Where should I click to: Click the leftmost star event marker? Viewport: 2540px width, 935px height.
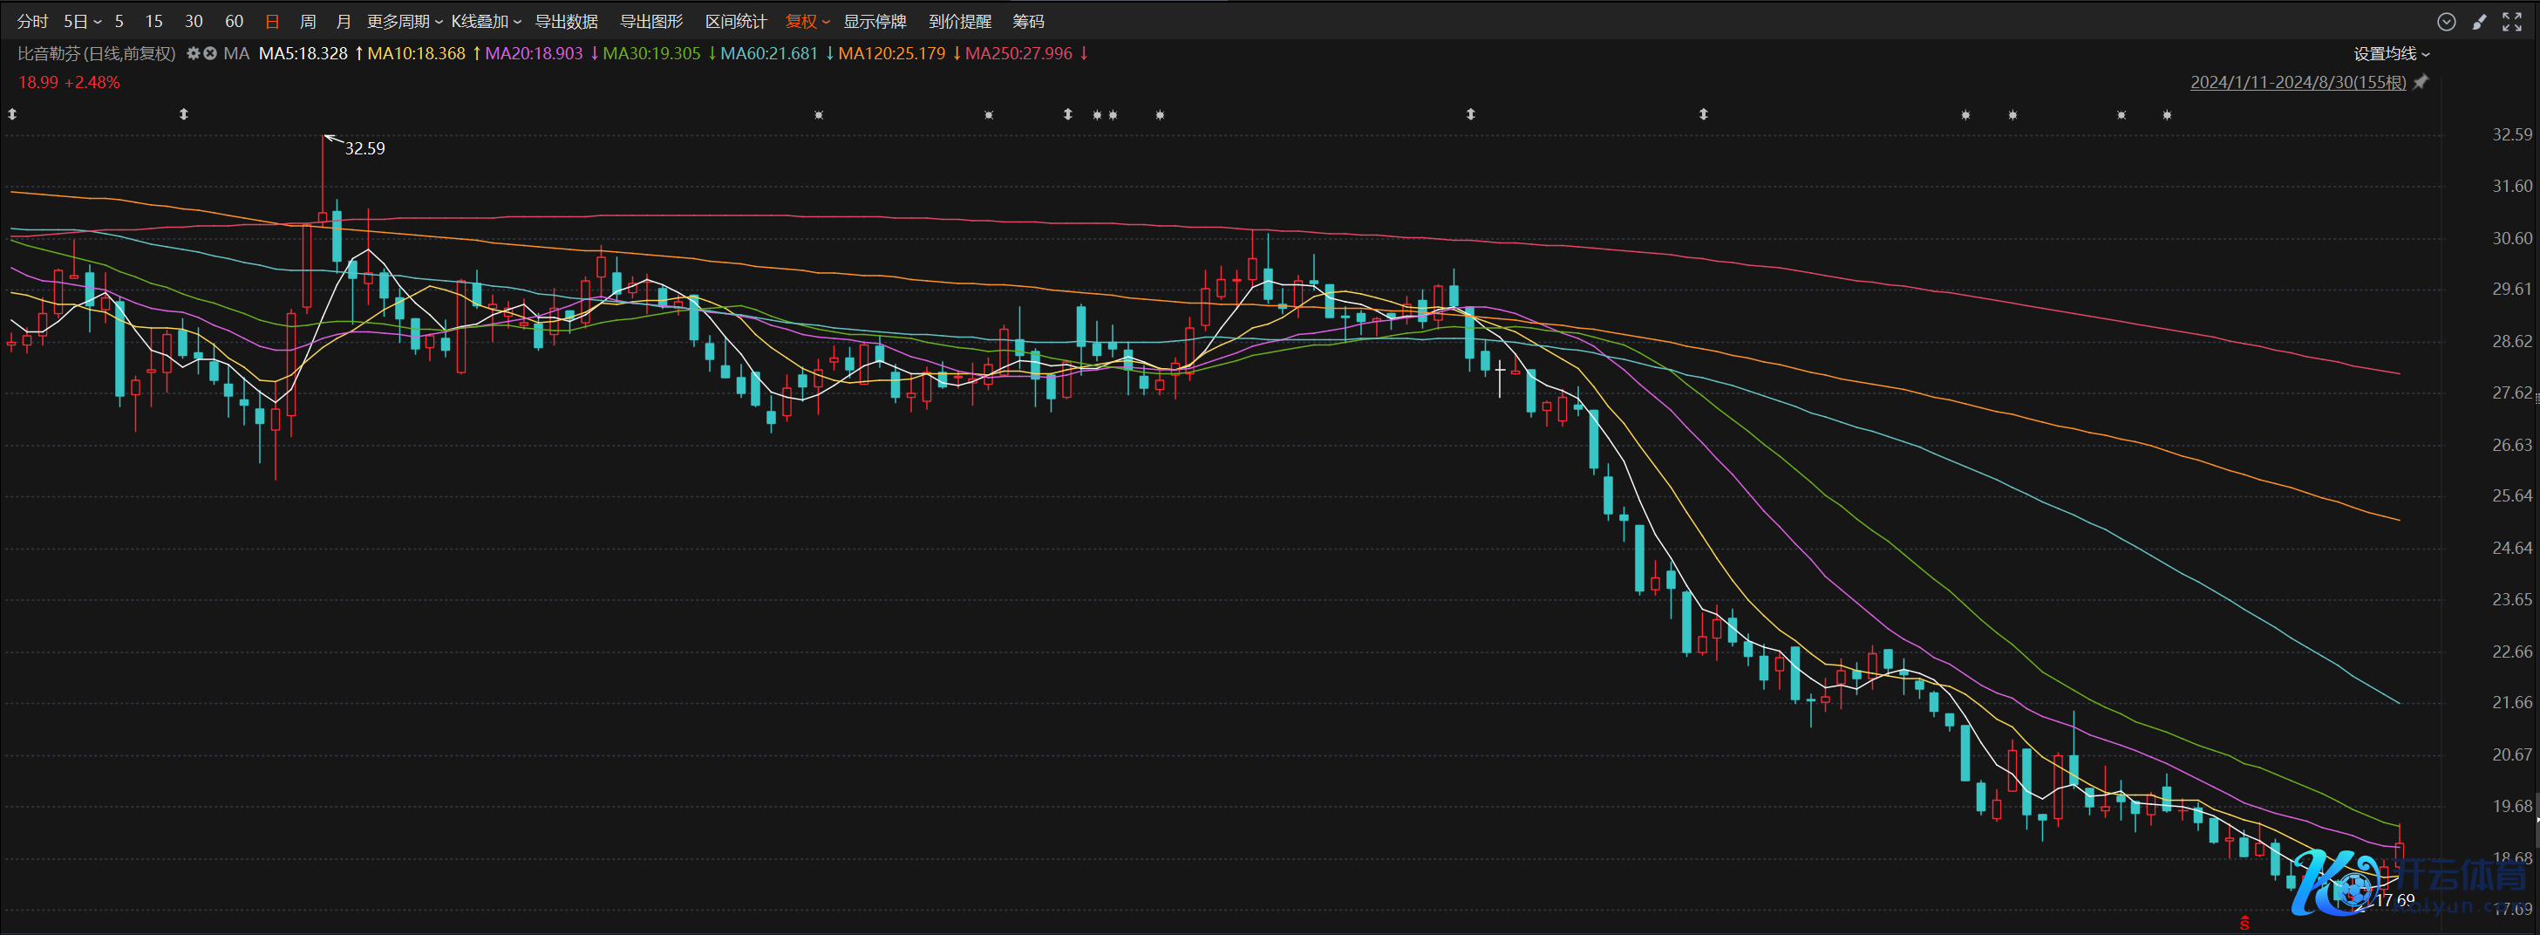click(x=820, y=115)
